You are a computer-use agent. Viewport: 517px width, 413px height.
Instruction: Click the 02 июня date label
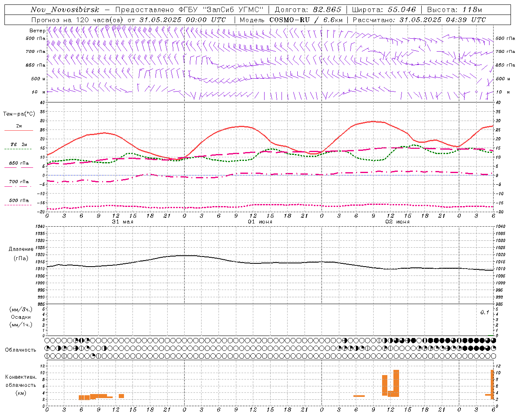pos(397,221)
